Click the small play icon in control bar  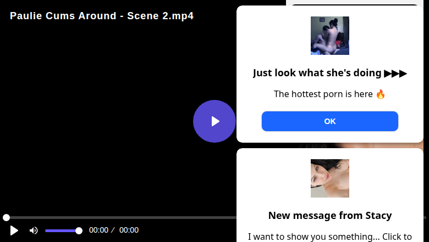coord(14,230)
